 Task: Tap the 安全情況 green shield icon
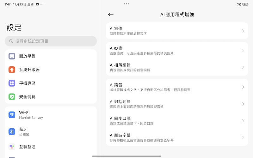pos(12,97)
